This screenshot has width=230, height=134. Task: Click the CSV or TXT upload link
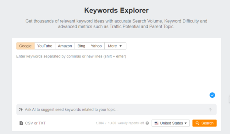point(35,123)
